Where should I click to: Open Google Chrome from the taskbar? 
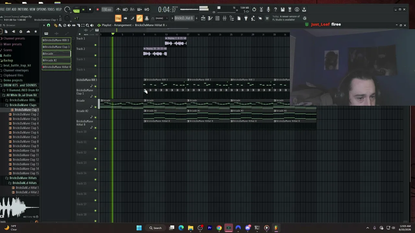219,228
